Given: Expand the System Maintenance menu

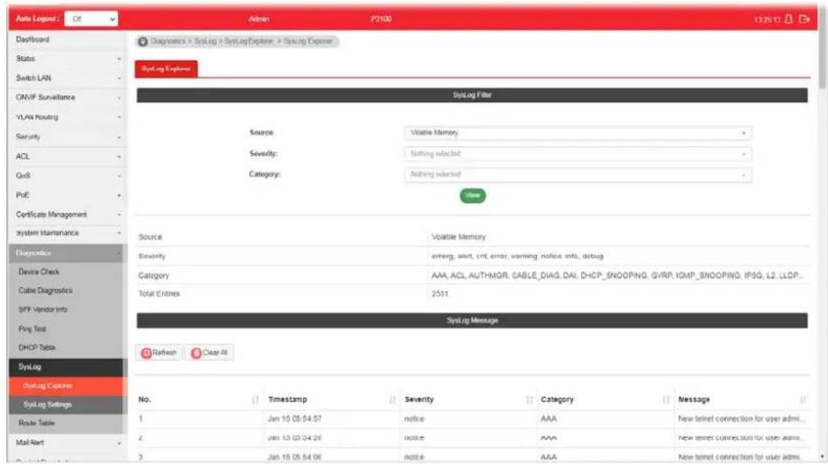Looking at the screenshot, I should tap(67, 233).
